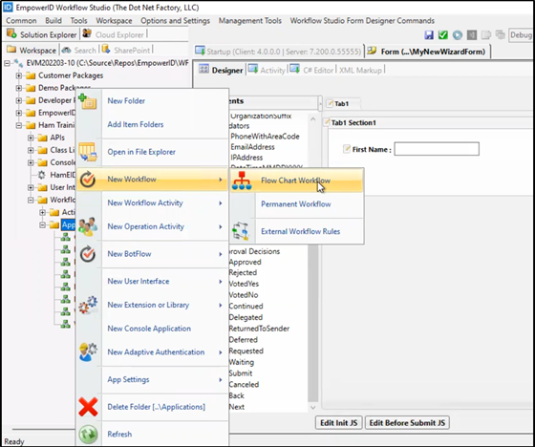Open the Common menu
Viewport: 535px width, 447px height.
(21, 21)
